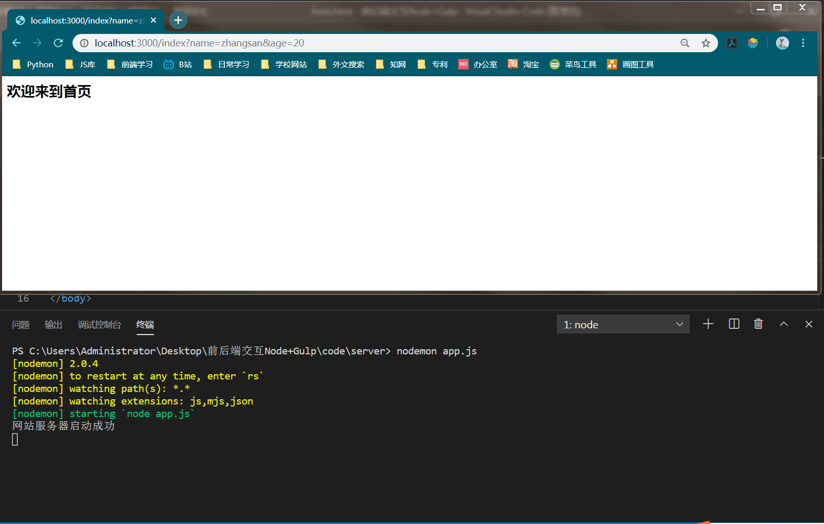
Task: Click the 'nodemon app.js' command text
Action: pos(437,351)
